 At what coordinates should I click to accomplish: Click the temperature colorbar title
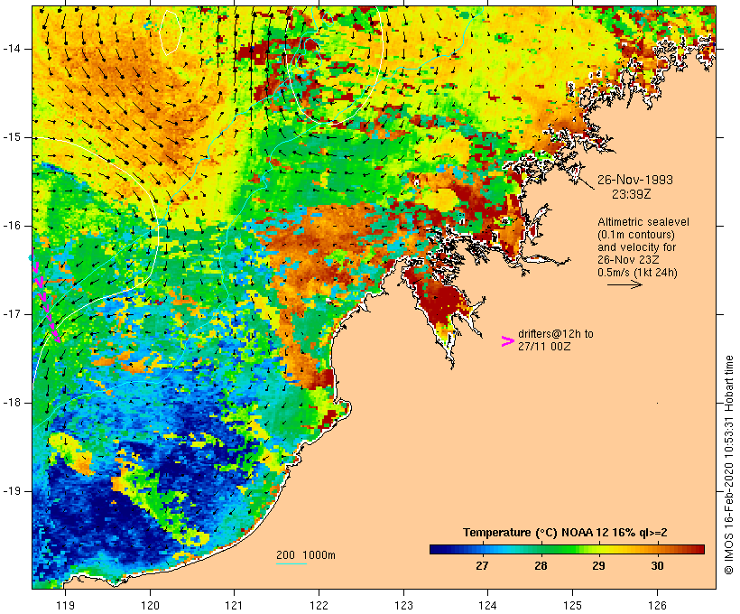click(565, 533)
